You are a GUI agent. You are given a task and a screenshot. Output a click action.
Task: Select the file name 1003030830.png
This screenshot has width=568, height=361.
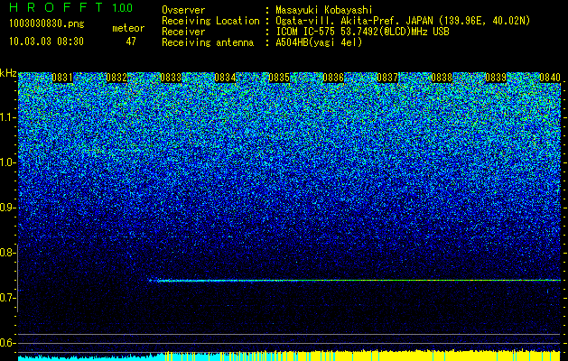pos(47,24)
